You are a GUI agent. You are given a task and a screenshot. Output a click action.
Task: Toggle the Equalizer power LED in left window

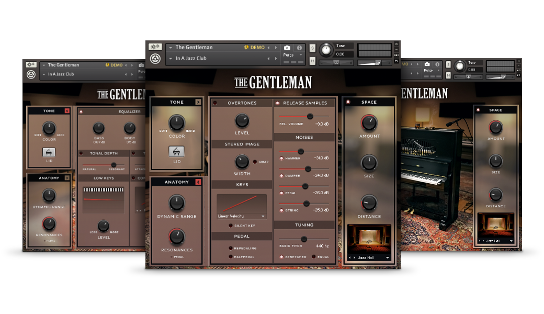coord(81,111)
